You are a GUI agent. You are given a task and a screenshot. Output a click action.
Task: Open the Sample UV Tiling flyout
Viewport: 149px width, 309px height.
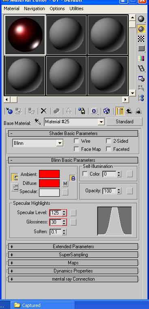point(141,49)
